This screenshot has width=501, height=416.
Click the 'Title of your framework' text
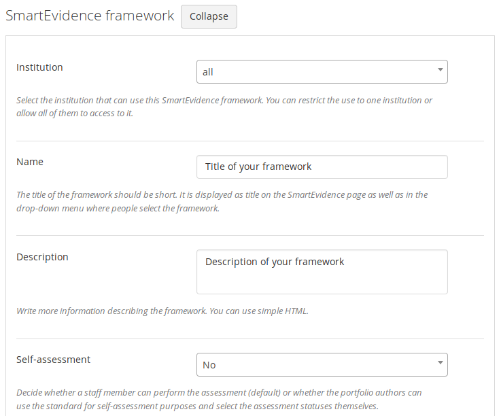(x=258, y=167)
